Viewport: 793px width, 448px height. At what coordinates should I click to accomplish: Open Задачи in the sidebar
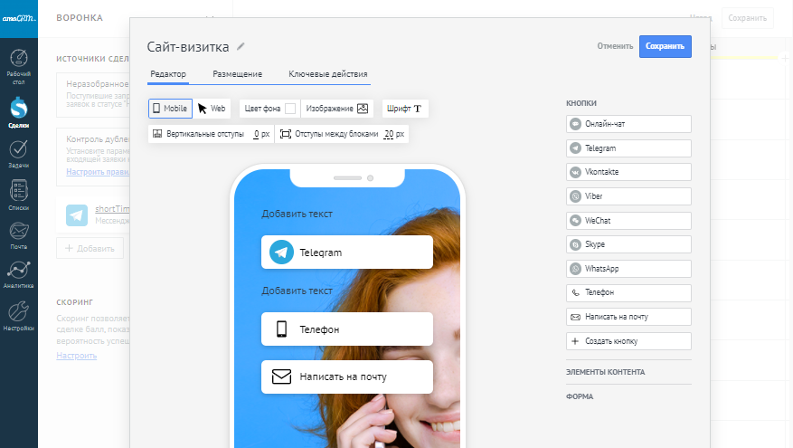tap(18, 154)
